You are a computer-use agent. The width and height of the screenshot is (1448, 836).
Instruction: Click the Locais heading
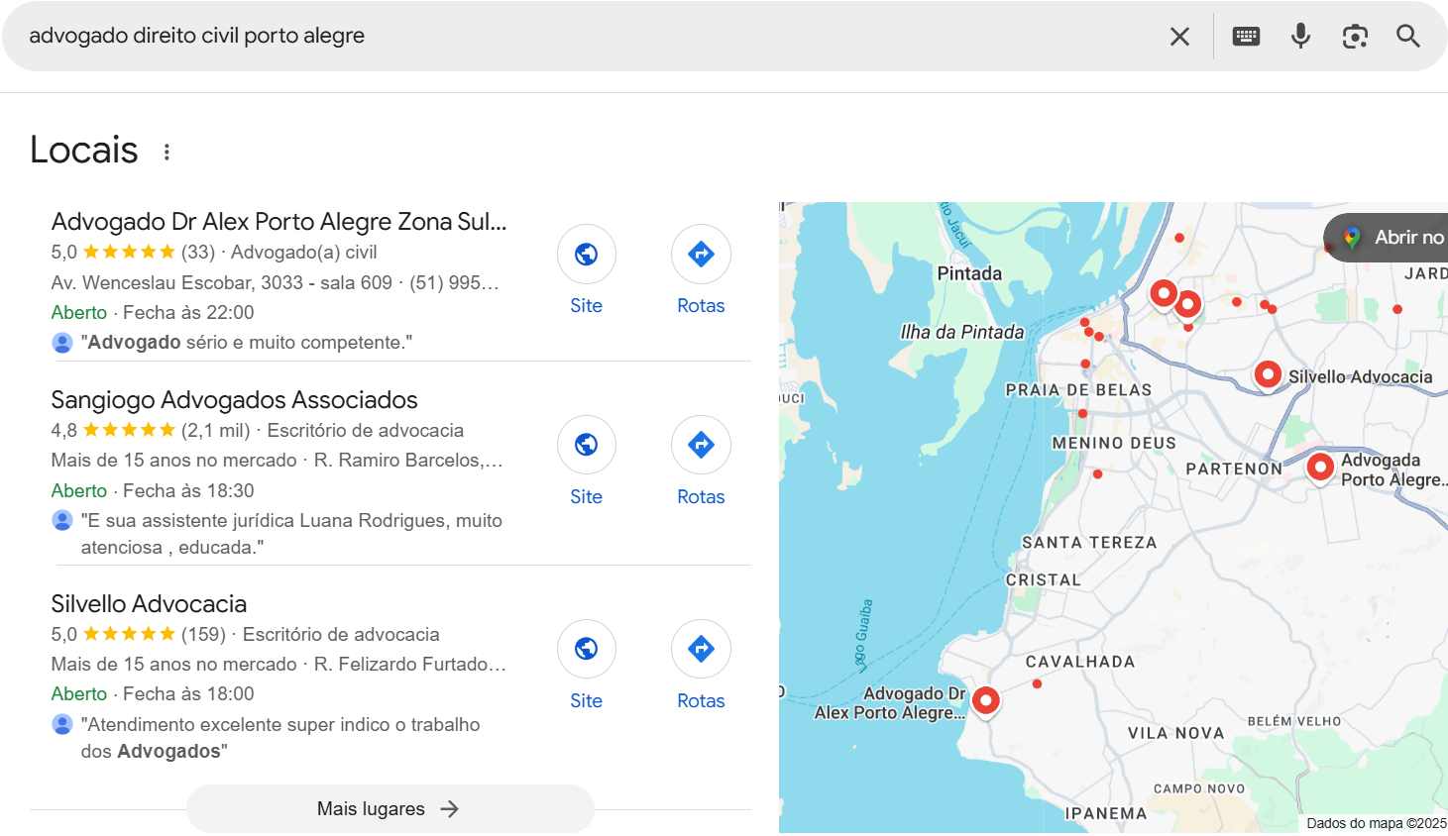84,150
